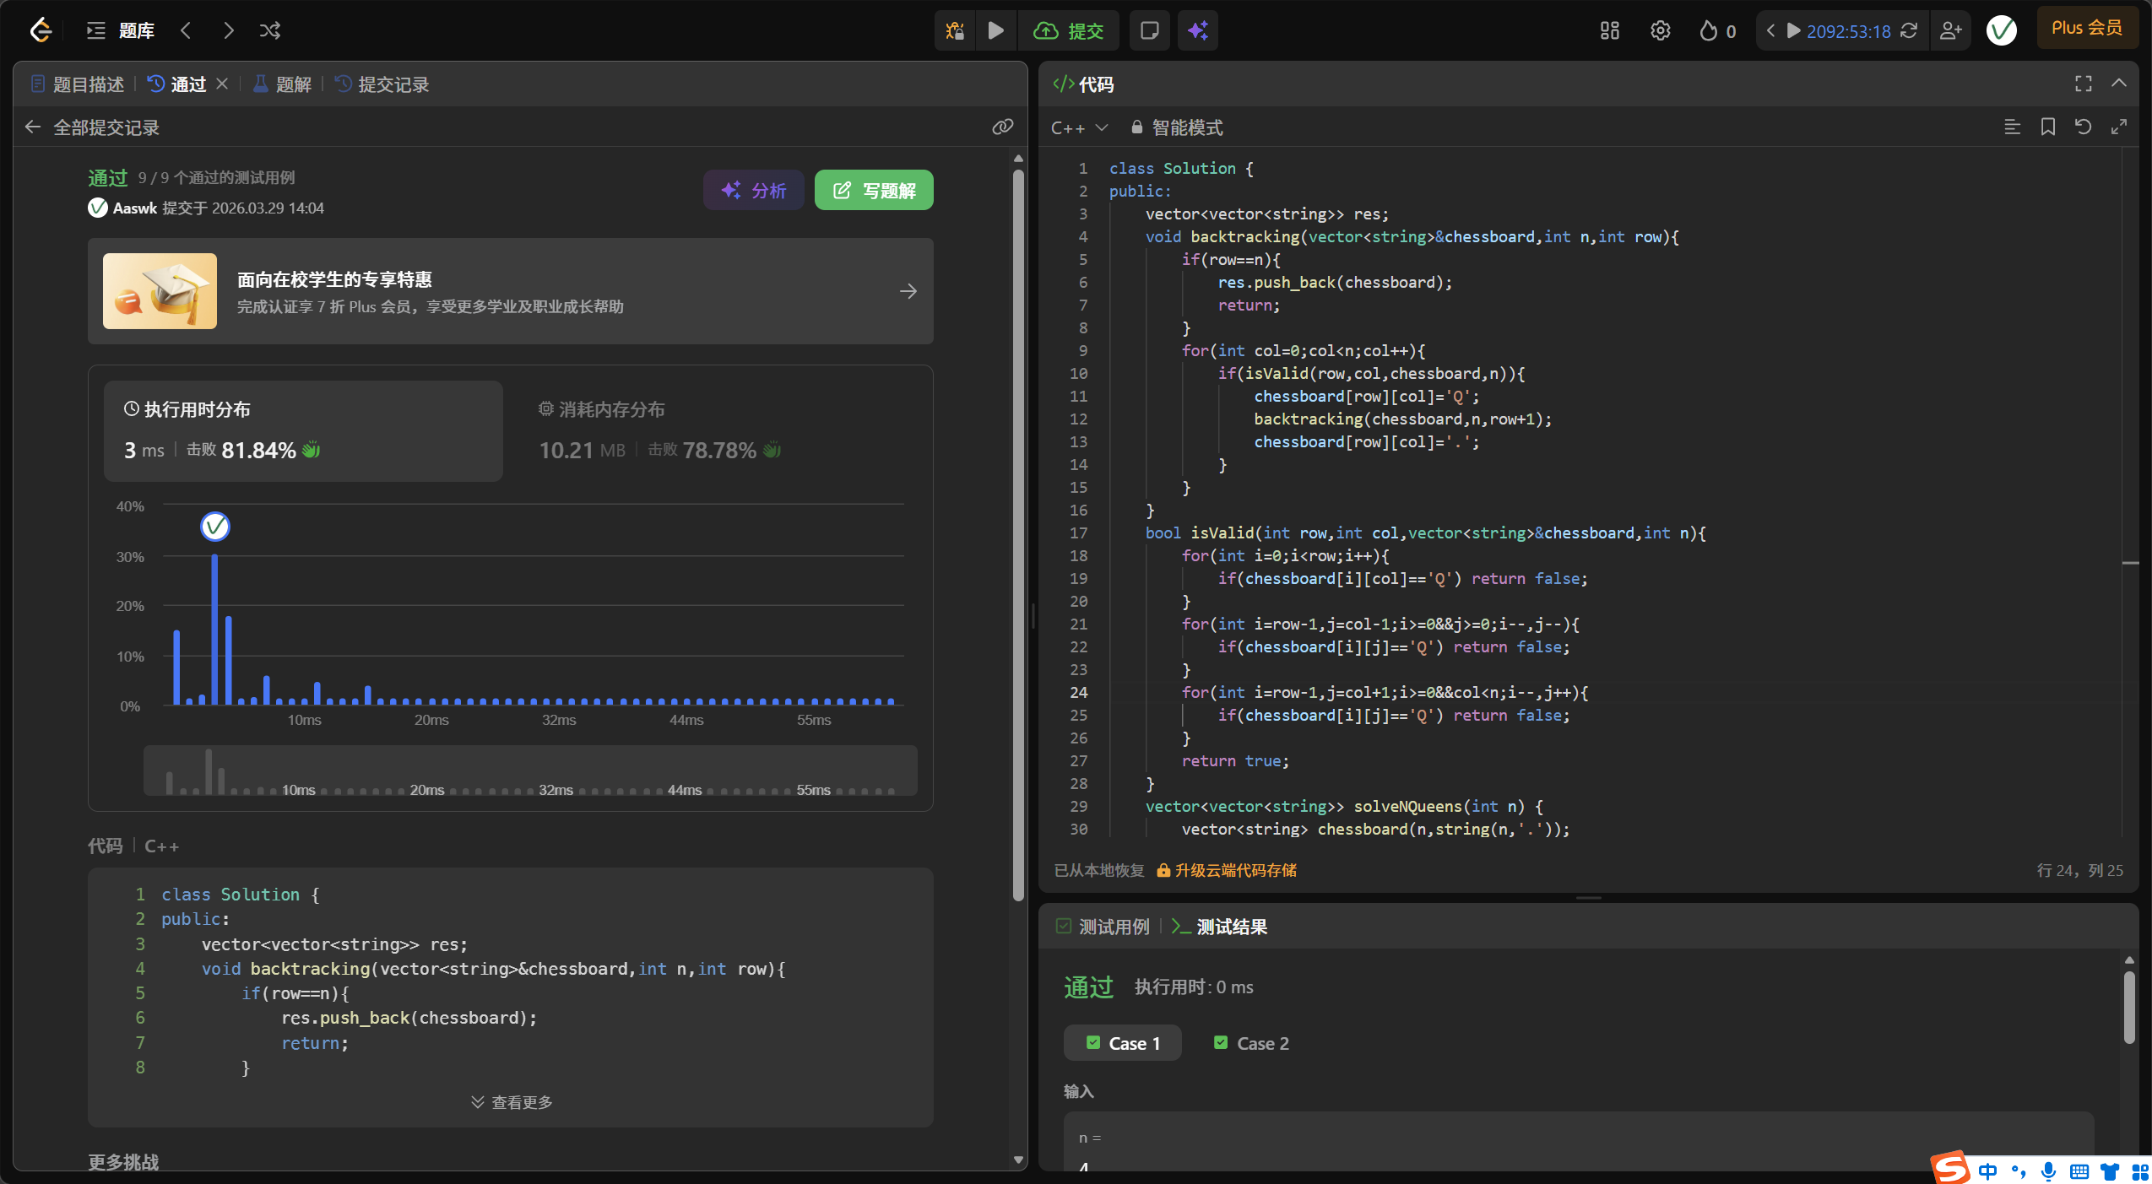Run the code with play button
Image resolution: width=2152 pixels, height=1184 pixels.
995,31
